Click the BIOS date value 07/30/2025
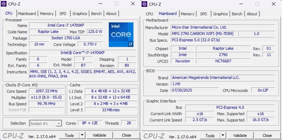Viewport: 282px width, 140px height. pos(195,90)
